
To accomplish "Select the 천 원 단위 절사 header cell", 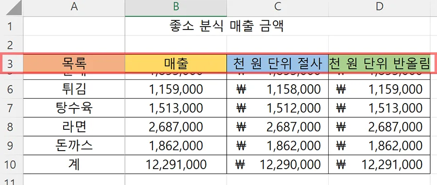I will coord(278,63).
